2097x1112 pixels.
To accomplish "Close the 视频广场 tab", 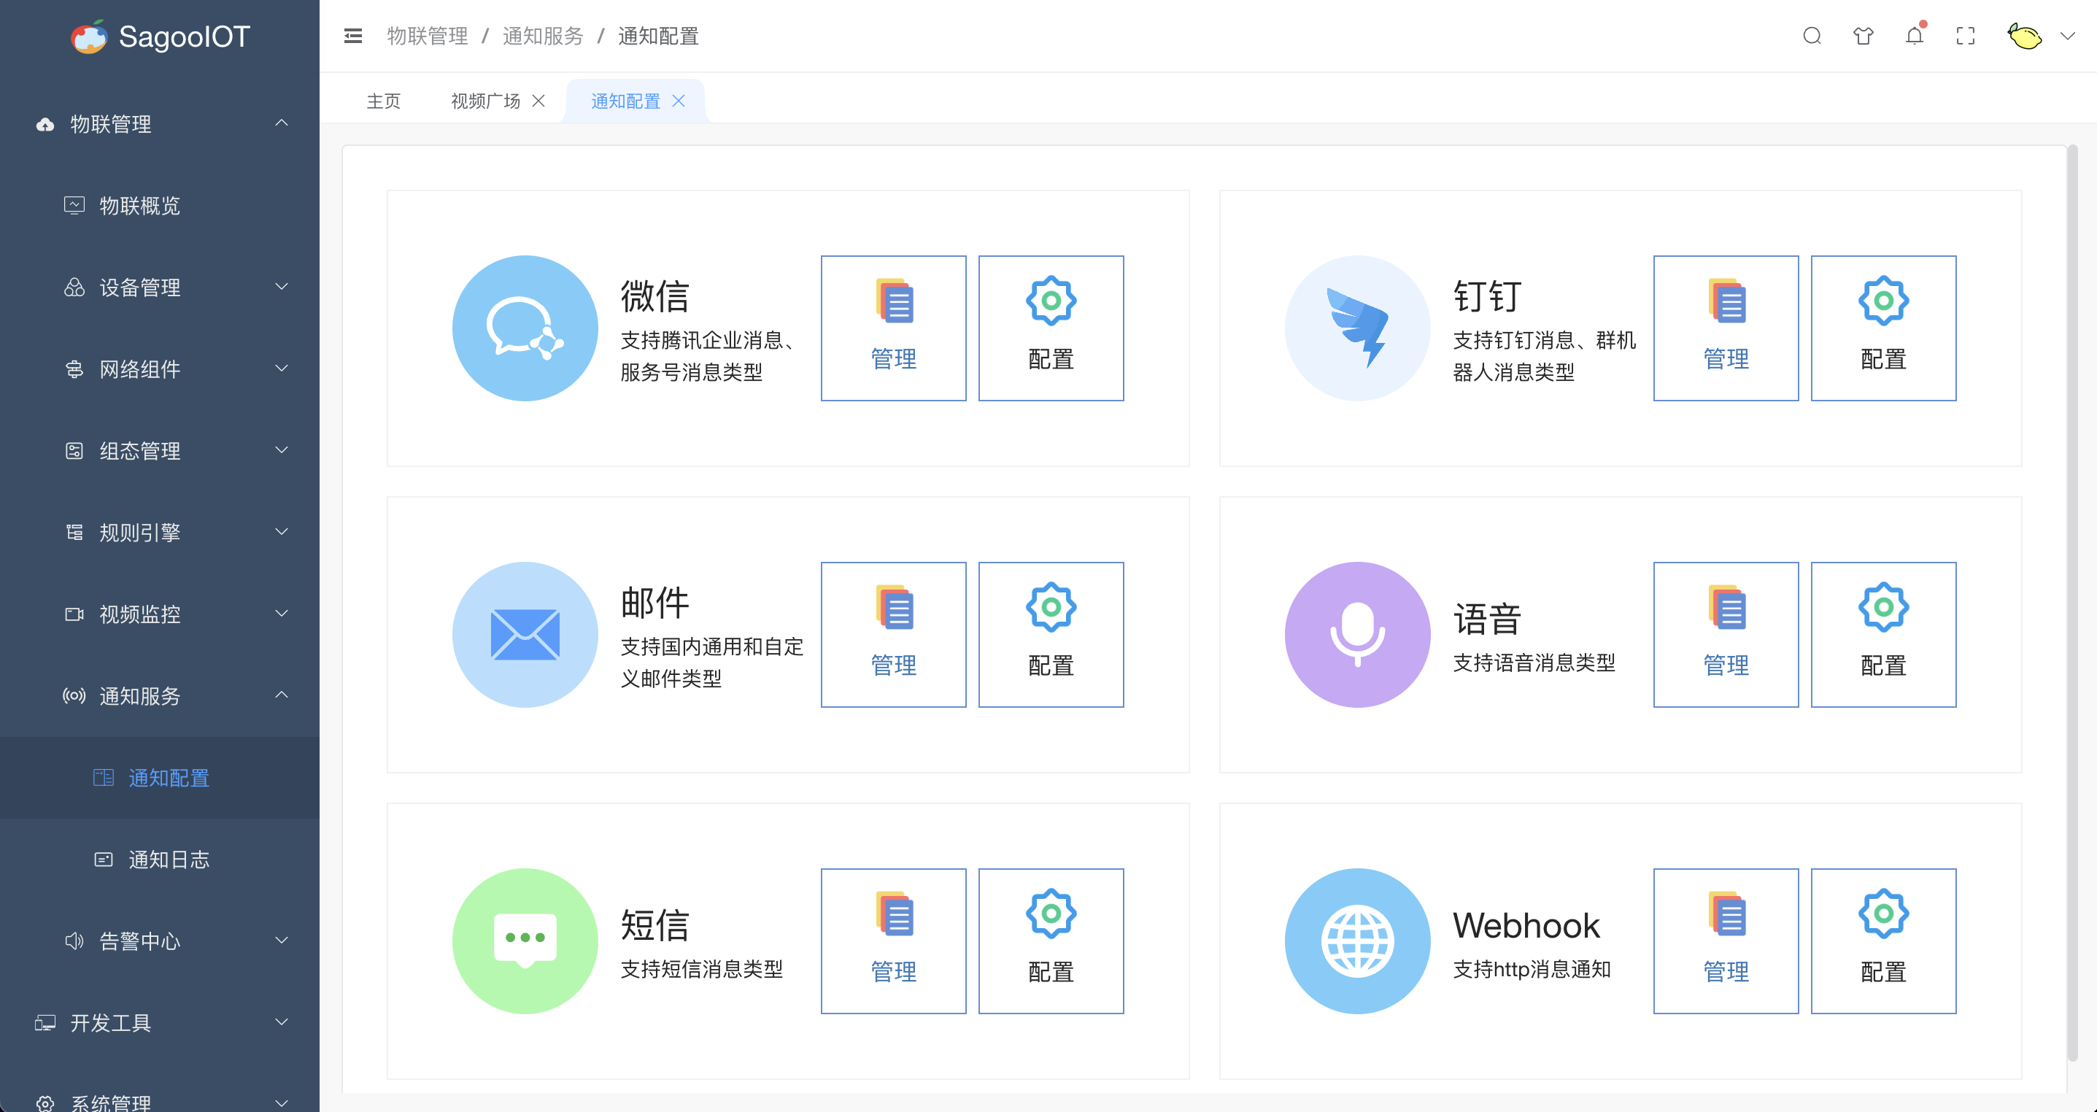I will click(538, 101).
